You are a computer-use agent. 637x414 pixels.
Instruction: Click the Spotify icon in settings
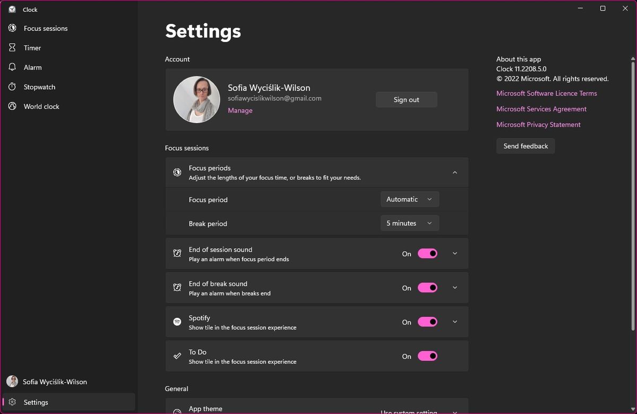[x=177, y=321]
